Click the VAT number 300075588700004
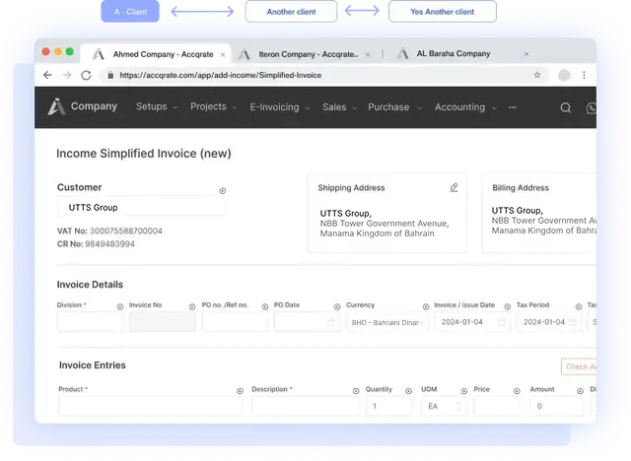Image resolution: width=631 pixels, height=461 pixels. (x=126, y=231)
